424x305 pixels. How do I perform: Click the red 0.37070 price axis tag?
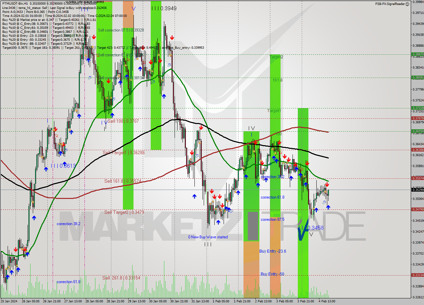click(x=417, y=118)
